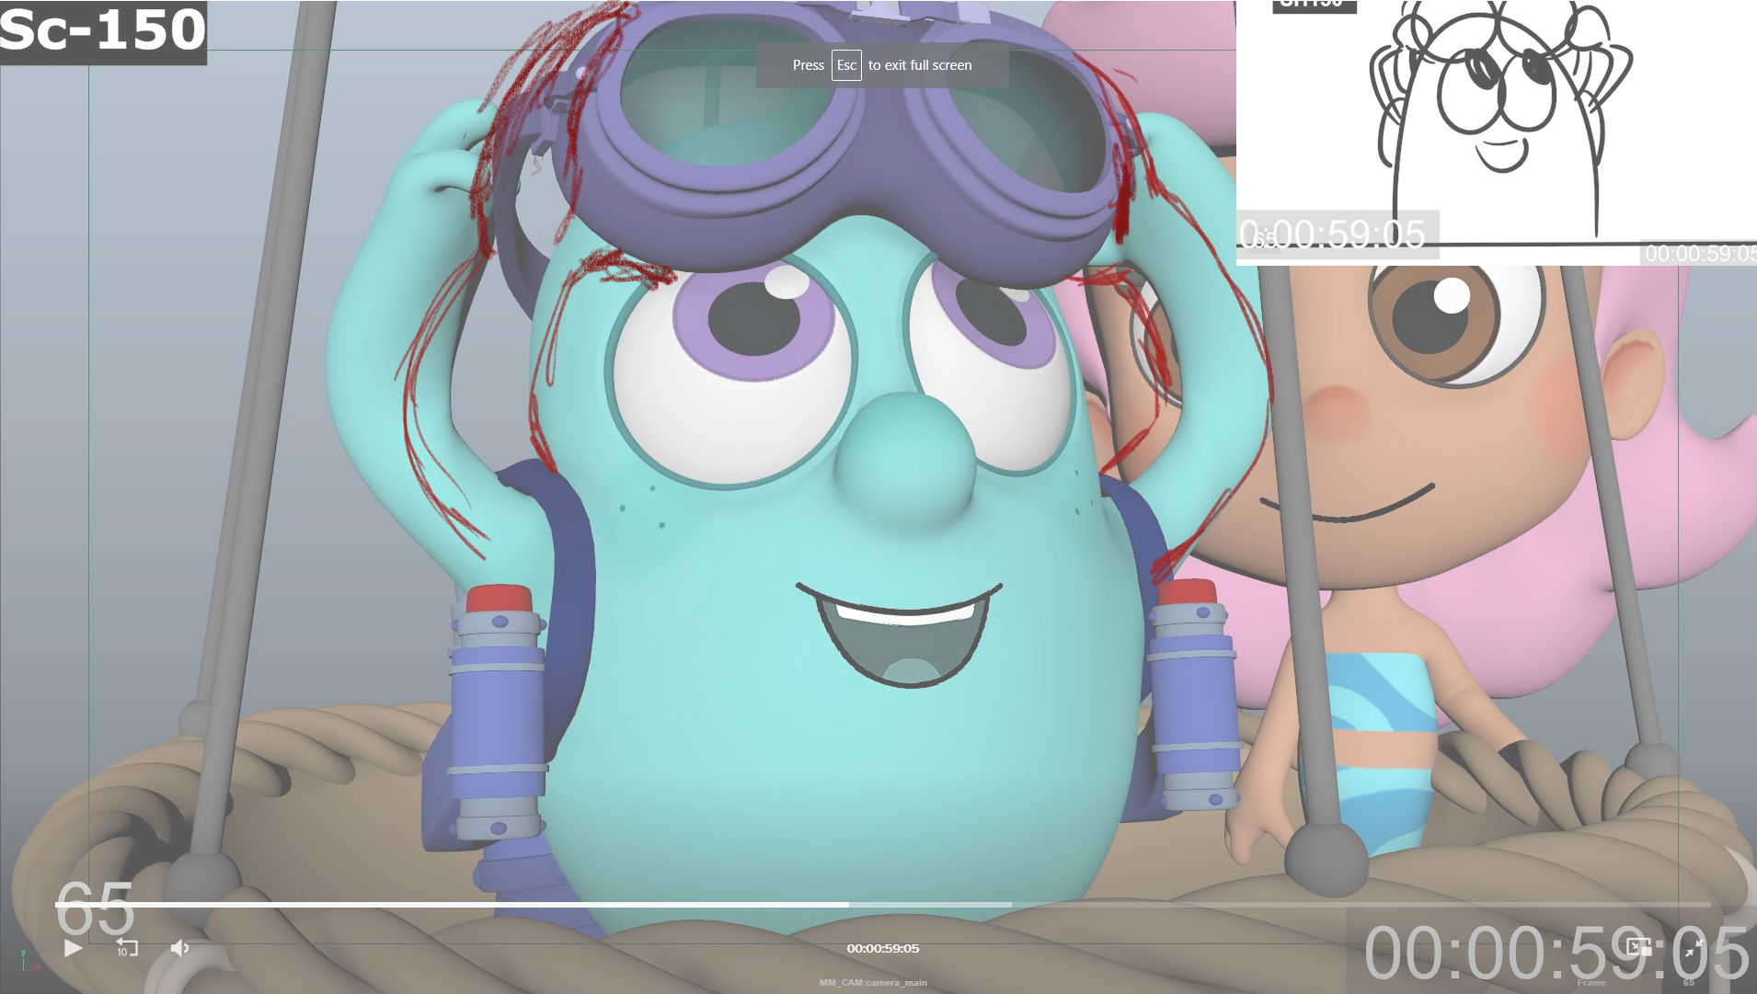Seek on the video progress bar
1757x994 pixels.
click(883, 905)
